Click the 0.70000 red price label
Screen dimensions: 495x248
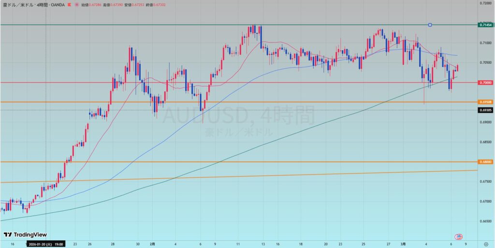coord(485,83)
